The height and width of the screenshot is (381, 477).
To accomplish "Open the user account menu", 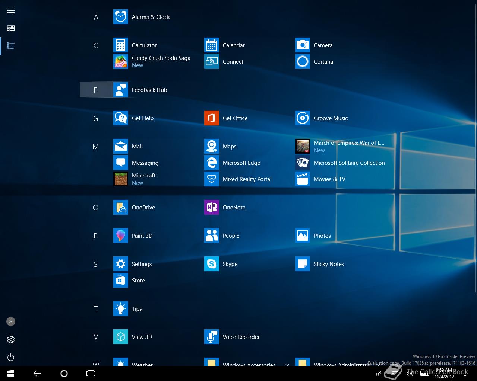I will point(11,321).
